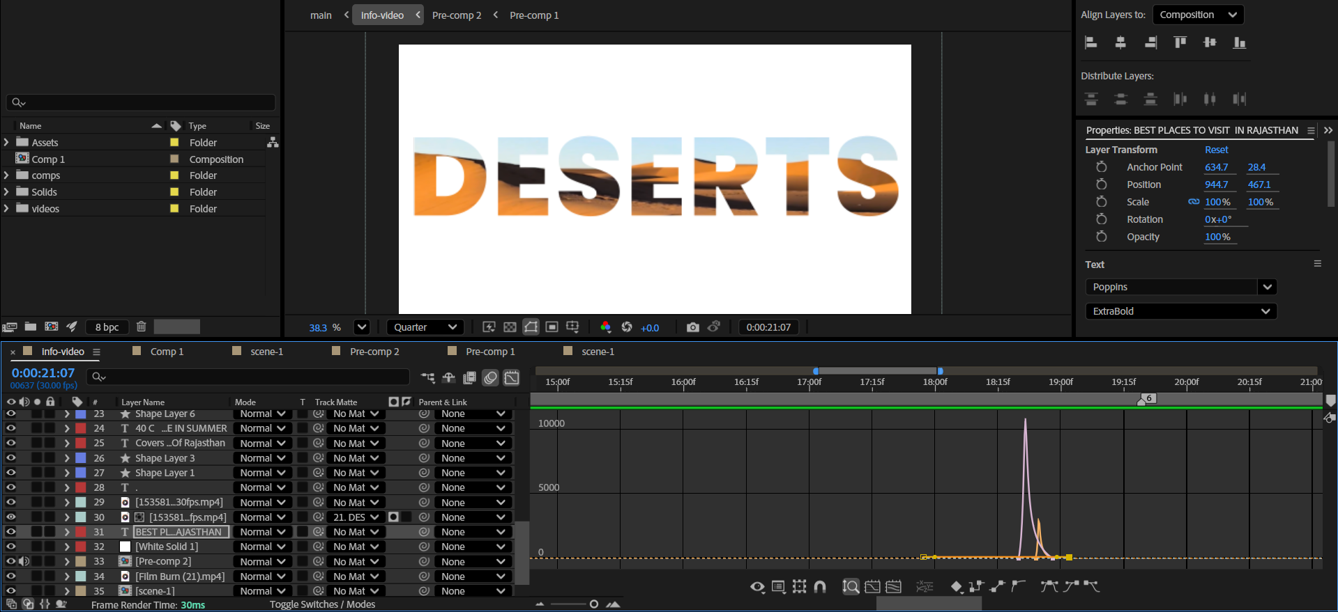Viewport: 1338px width, 612px height.
Task: Toggle auto-zoom graph height
Action: click(x=851, y=587)
